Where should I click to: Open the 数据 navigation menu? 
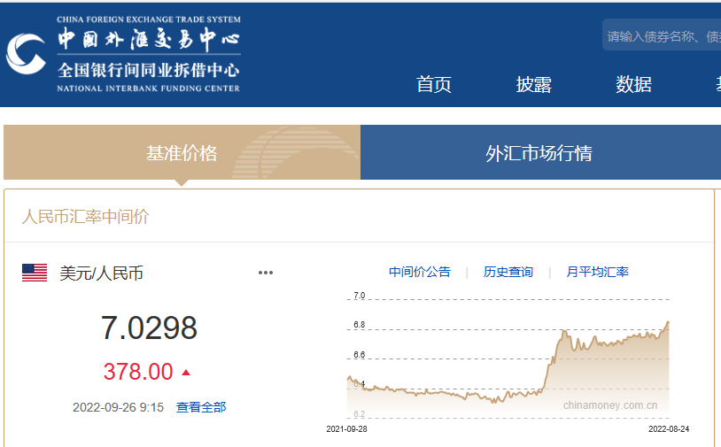(633, 84)
